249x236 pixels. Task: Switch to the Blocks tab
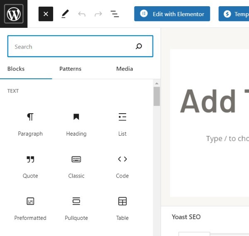pos(16,69)
